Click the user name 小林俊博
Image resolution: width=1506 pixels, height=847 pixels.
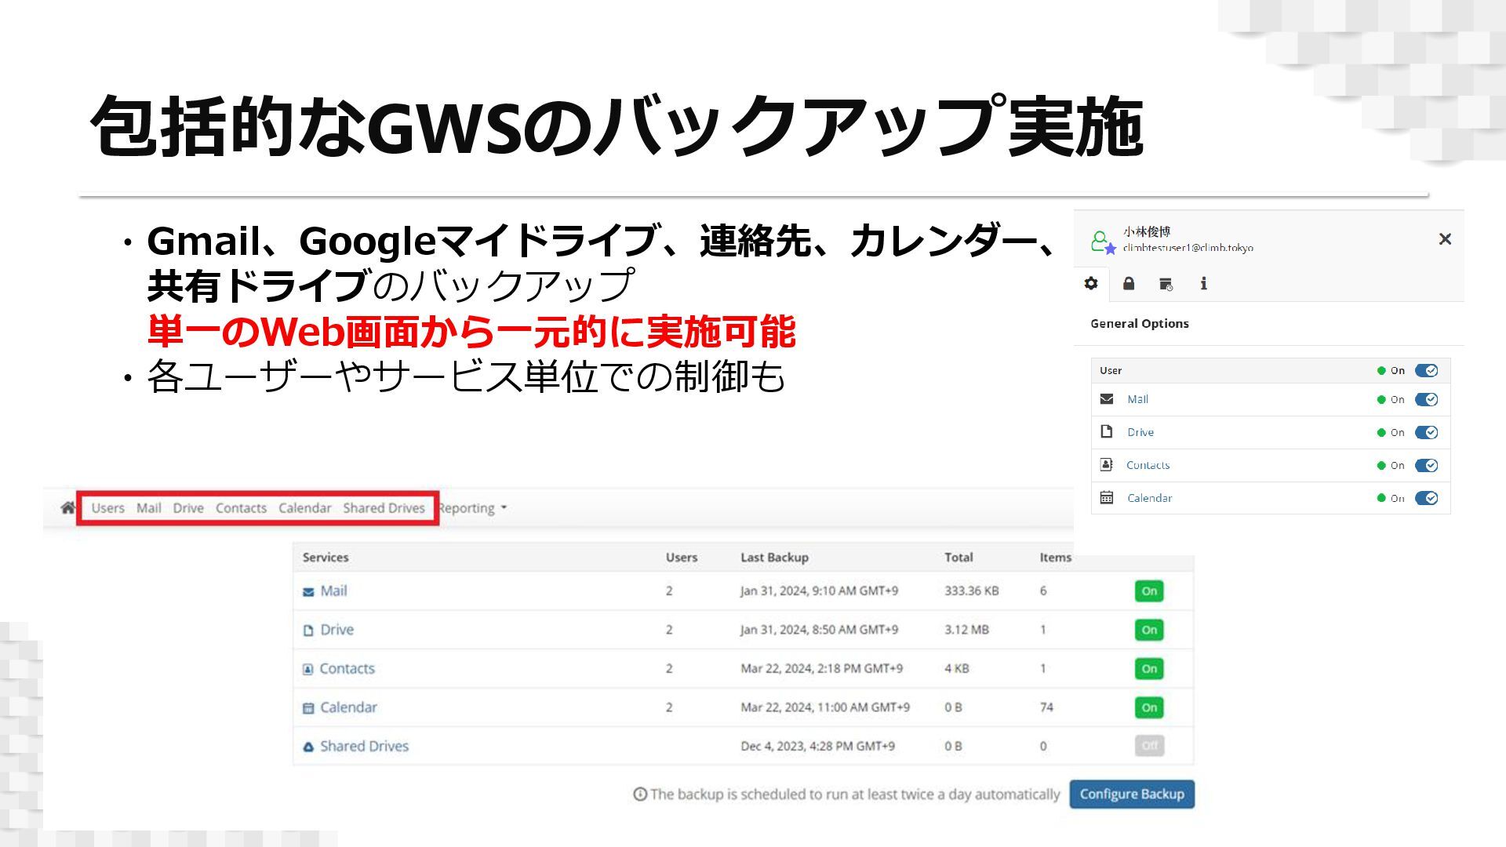pos(1147,232)
